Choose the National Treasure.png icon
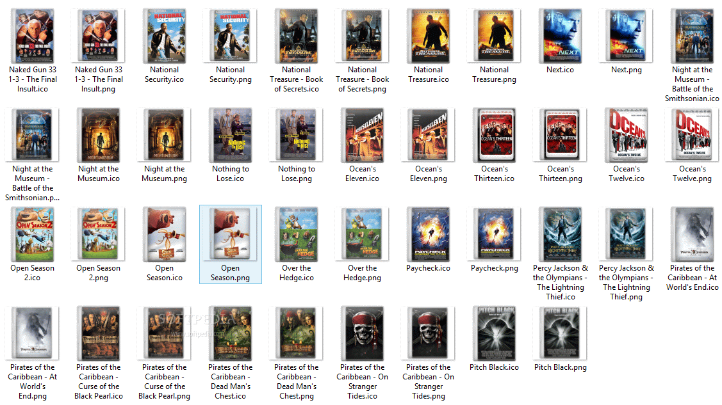 pos(494,36)
